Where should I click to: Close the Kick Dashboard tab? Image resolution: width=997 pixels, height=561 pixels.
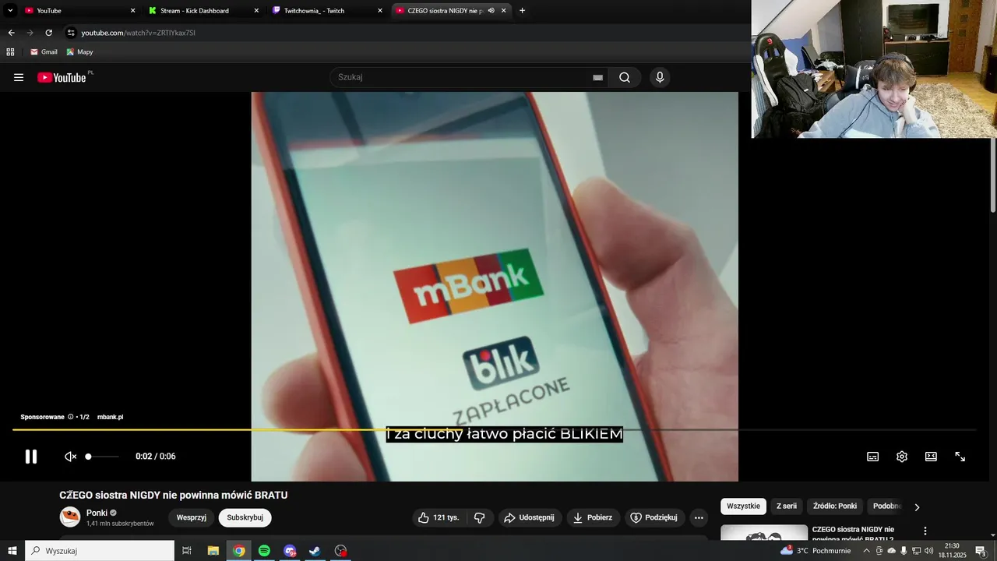pyautogui.click(x=256, y=10)
